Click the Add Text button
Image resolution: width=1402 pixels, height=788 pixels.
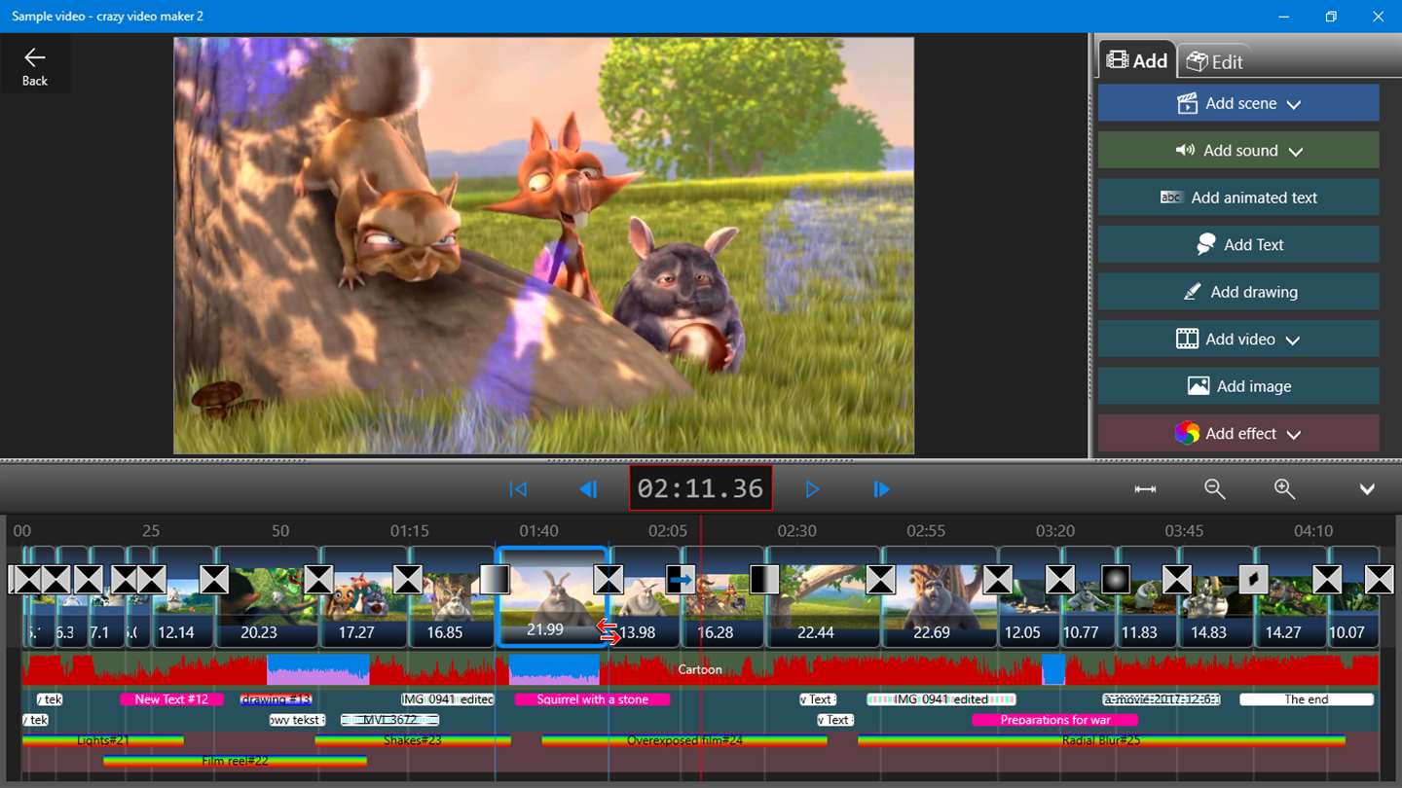[1238, 245]
